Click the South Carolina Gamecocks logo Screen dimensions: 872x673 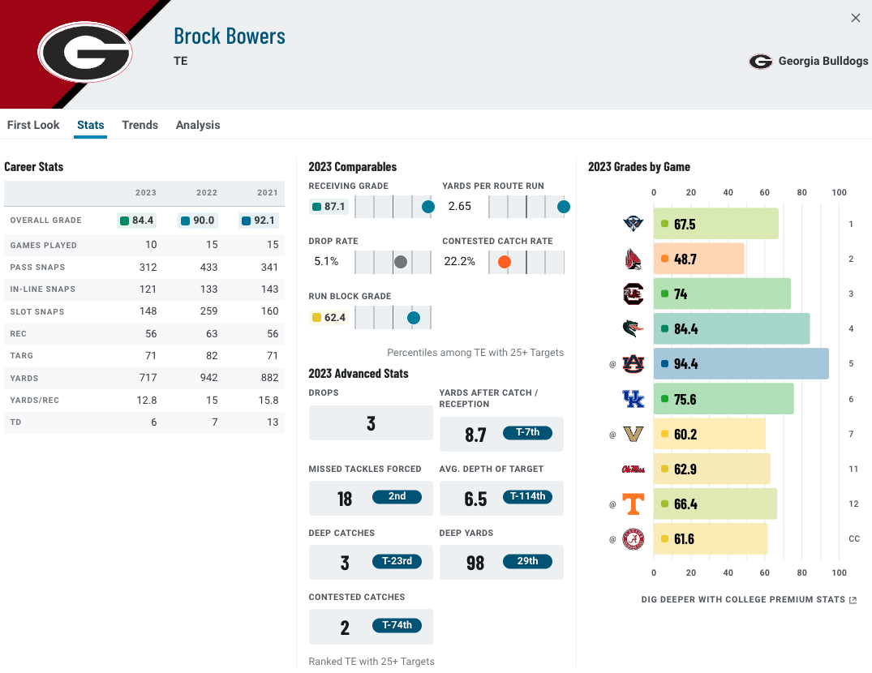click(x=633, y=294)
